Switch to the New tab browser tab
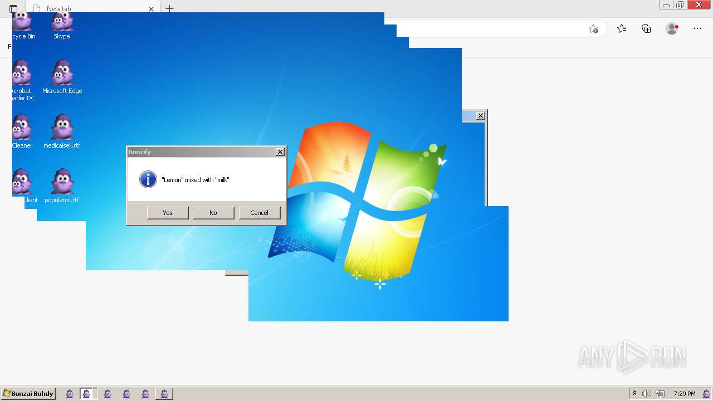The height and width of the screenshot is (401, 713). click(x=93, y=8)
